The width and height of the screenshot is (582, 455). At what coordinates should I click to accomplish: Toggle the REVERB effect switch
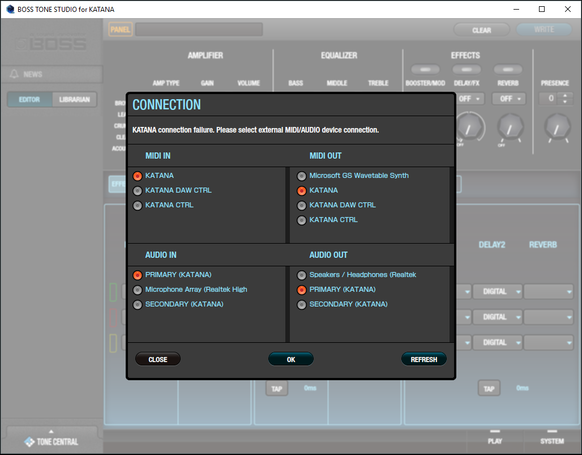[508, 70]
